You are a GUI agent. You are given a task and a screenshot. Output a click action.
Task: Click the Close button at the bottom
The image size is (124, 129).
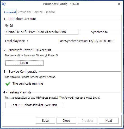66,120
